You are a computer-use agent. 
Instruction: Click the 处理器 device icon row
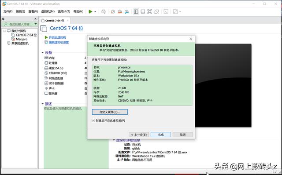[51, 63]
